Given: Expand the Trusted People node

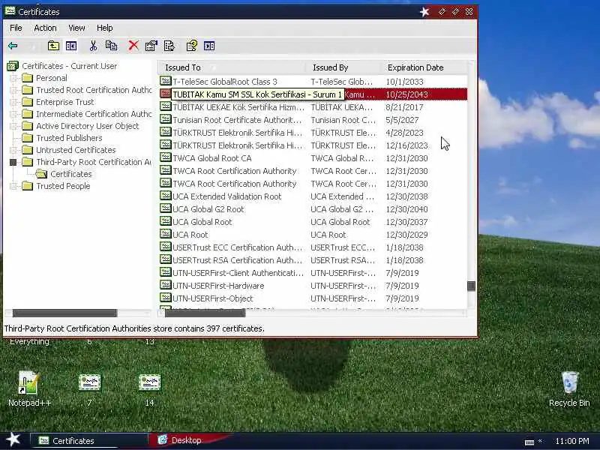Looking at the screenshot, I should [x=13, y=186].
